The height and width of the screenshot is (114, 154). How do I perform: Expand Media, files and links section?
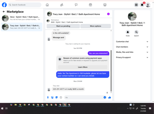click(x=132, y=52)
